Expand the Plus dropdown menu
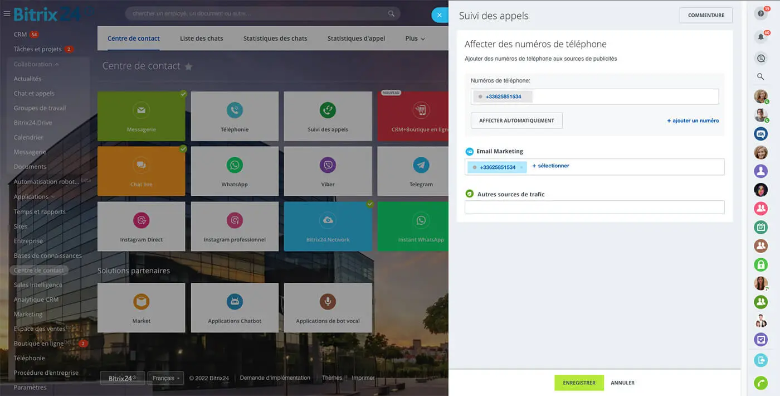 pyautogui.click(x=415, y=38)
